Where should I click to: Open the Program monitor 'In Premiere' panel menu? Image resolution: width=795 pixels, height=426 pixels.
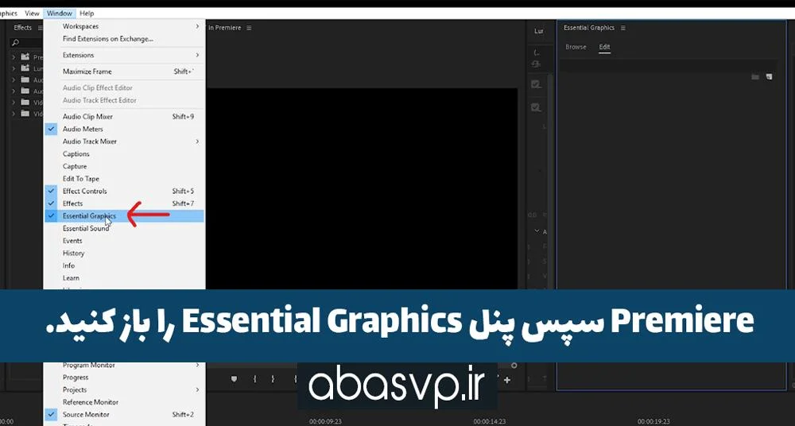click(x=249, y=28)
